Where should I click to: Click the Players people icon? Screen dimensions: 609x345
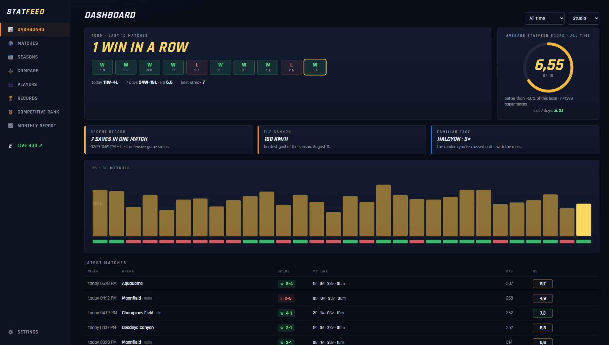[x=11, y=85]
